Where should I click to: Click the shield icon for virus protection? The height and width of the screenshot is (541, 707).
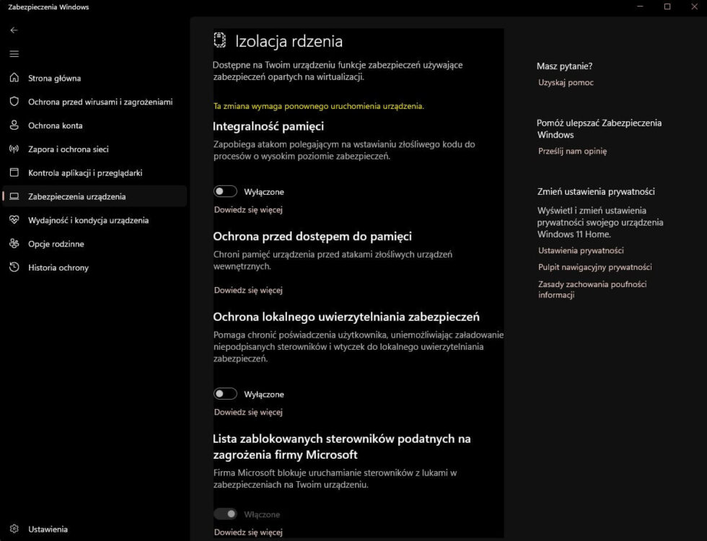[x=14, y=102]
